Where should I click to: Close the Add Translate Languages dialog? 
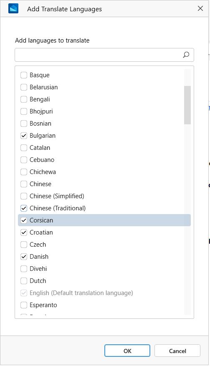point(200,9)
